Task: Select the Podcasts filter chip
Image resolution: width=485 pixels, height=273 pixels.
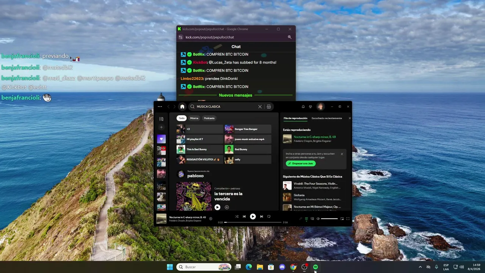Action: tap(209, 118)
